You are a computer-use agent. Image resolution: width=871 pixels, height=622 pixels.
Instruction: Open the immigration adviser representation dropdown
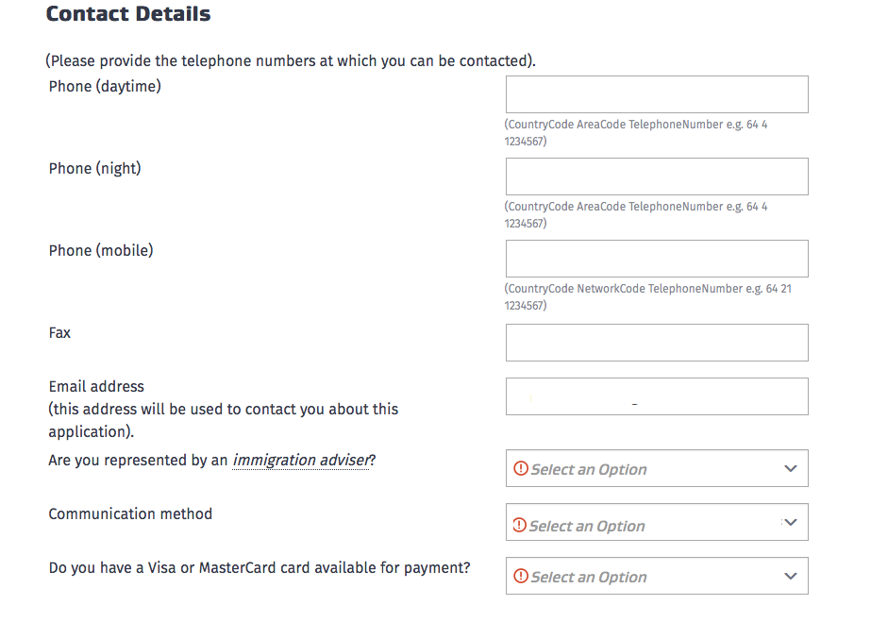pyautogui.click(x=657, y=468)
